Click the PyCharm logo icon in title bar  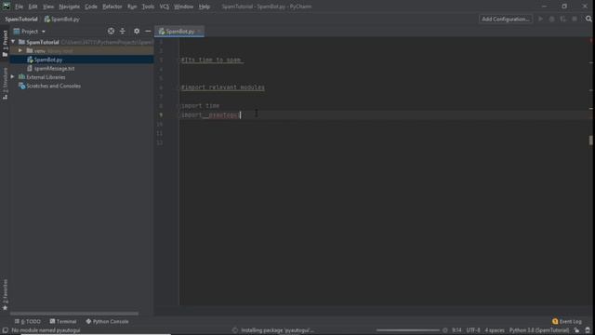(x=7, y=7)
